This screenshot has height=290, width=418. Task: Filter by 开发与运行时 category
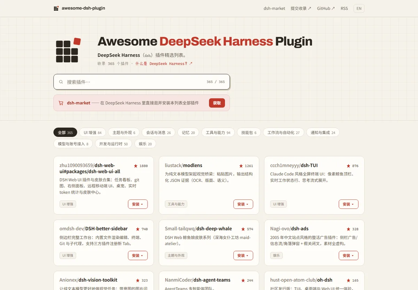(114, 144)
